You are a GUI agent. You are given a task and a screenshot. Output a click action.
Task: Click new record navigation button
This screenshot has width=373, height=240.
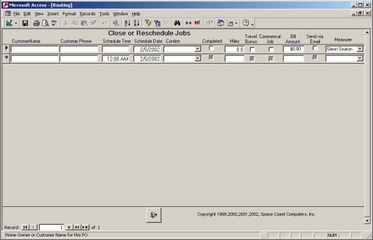point(85,227)
